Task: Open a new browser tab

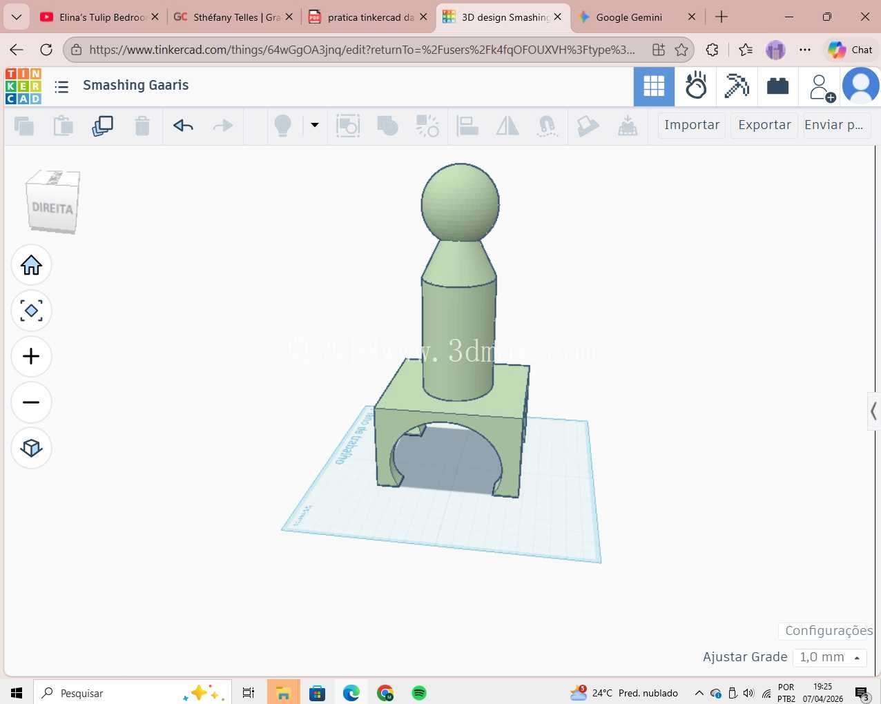Action: (722, 17)
